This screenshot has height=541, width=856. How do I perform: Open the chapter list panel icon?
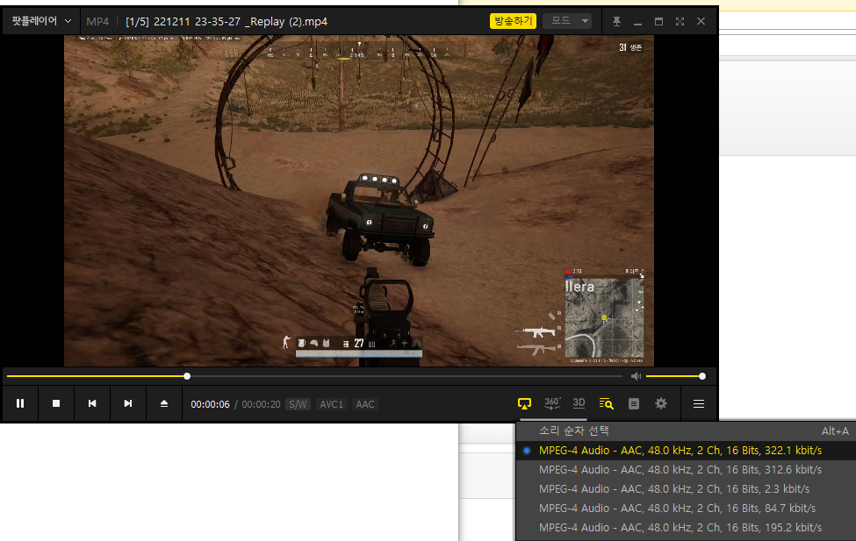point(633,403)
